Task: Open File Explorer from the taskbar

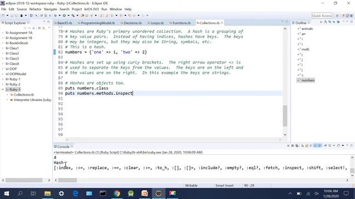Action: (47, 193)
